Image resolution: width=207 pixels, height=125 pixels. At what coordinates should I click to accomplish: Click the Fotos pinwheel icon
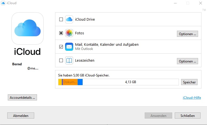pyautogui.click(x=69, y=33)
